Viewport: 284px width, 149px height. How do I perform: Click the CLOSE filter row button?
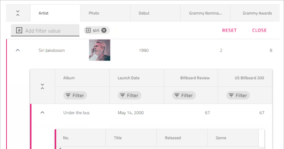tap(259, 30)
